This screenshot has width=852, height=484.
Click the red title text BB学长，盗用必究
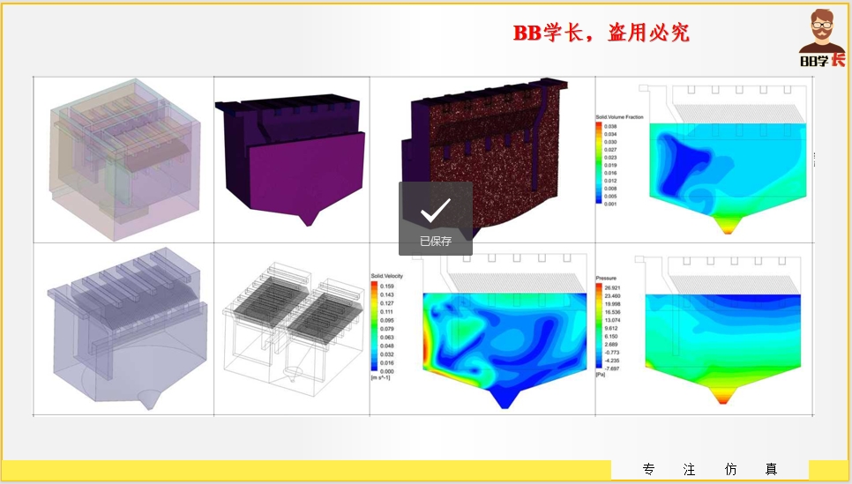[x=602, y=34]
